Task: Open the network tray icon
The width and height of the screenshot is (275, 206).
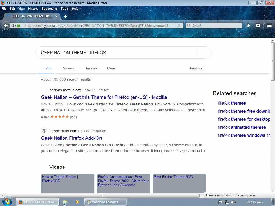Action: [227, 202]
